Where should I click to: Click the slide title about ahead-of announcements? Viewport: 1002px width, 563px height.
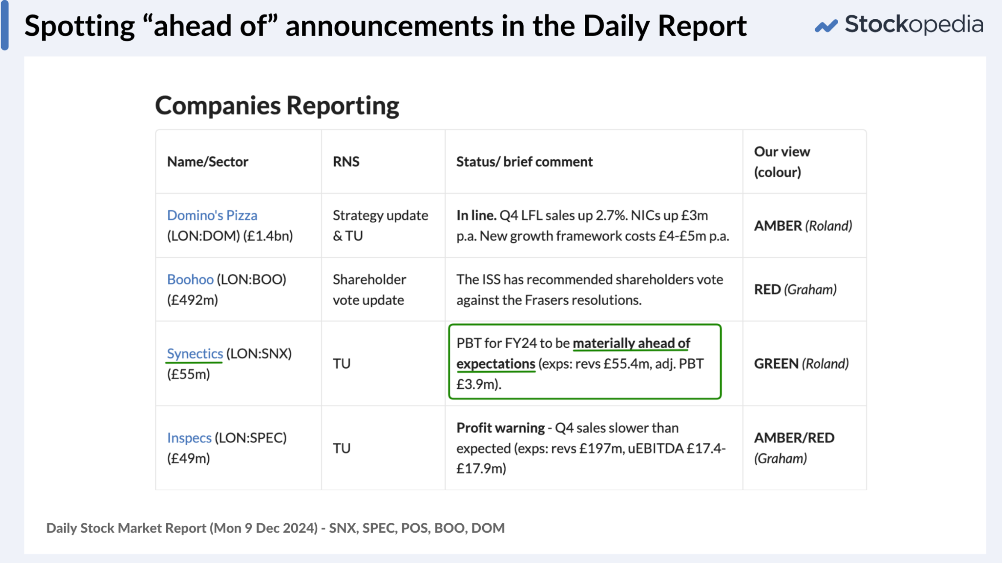[x=386, y=26]
